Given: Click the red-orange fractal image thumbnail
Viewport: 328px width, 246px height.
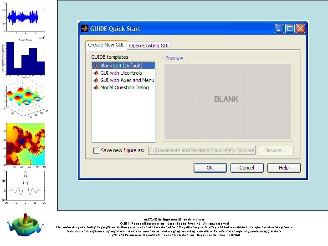Looking at the screenshot, I should point(25,145).
